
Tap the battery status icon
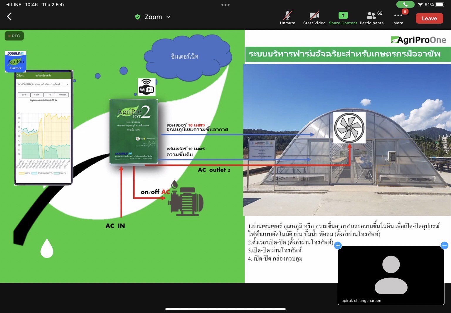440,4
